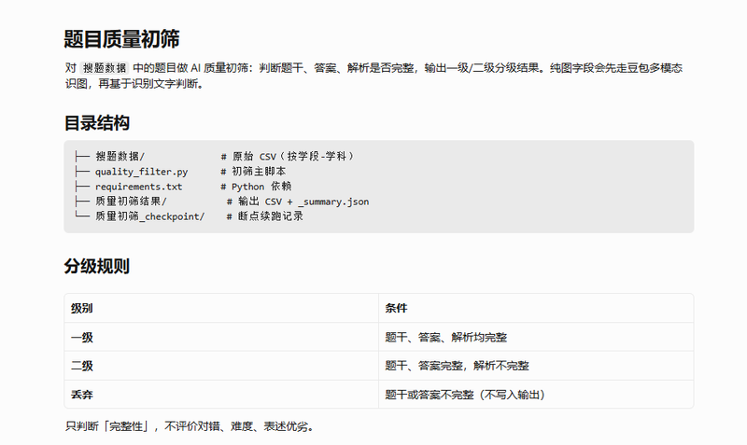Click the 分级规则 section heading

(x=97, y=266)
